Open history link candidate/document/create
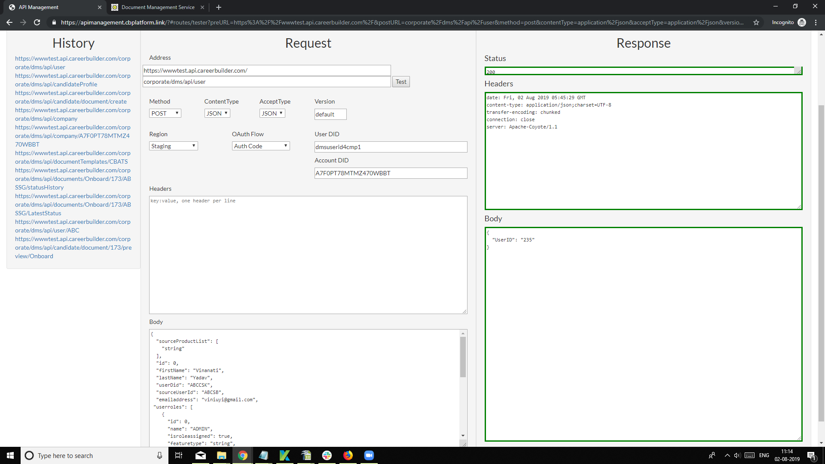 tap(73, 97)
